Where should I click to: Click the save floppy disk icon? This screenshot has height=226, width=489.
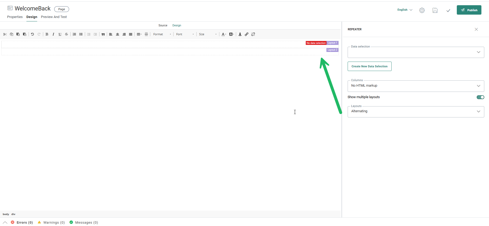click(x=435, y=10)
